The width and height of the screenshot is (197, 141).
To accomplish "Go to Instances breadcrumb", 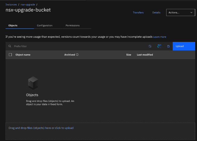I will (x=11, y=5).
